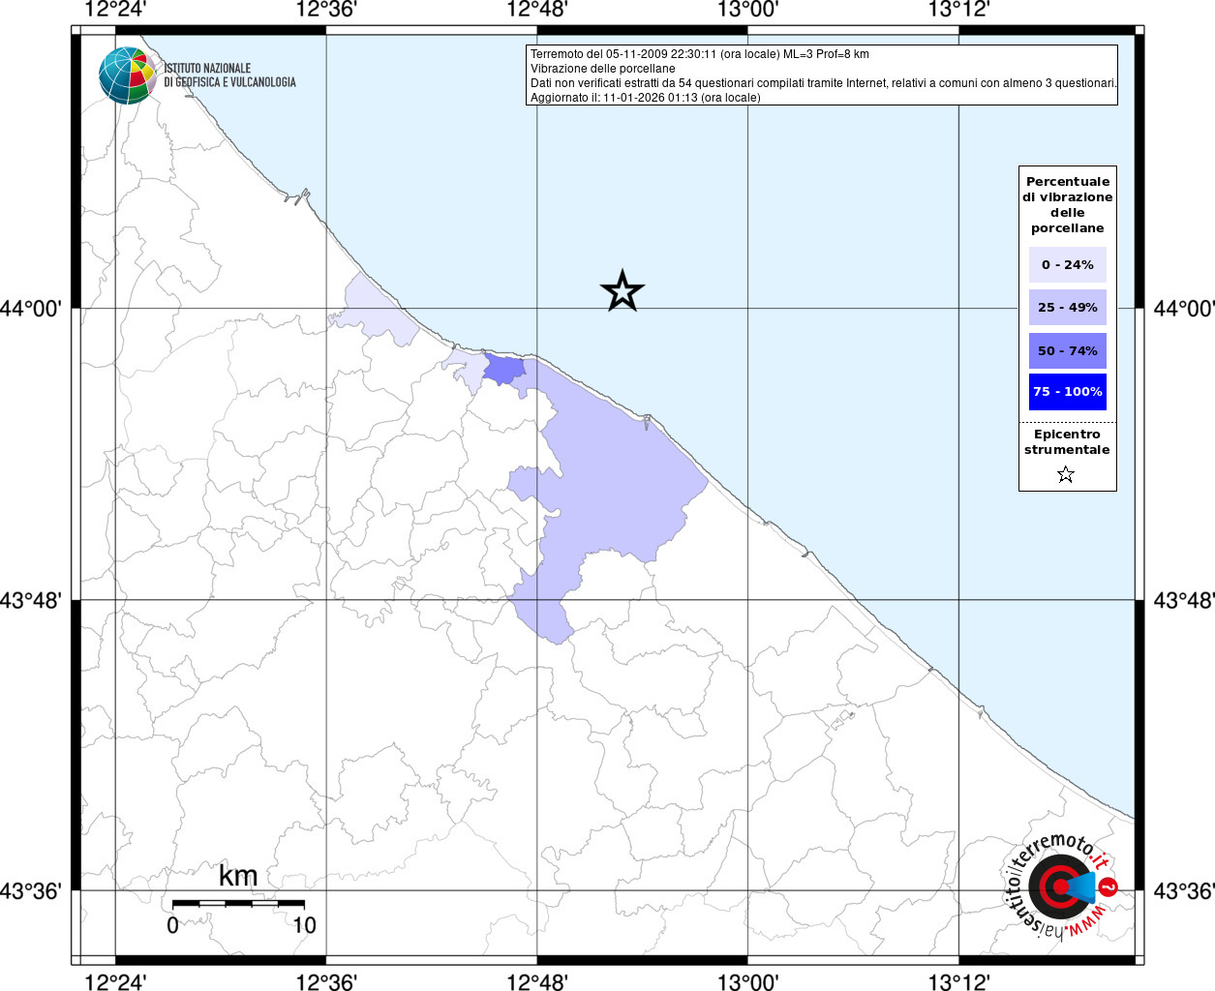Click the top axis label 13°12'
This screenshot has width=1215, height=991.
pyautogui.click(x=958, y=11)
